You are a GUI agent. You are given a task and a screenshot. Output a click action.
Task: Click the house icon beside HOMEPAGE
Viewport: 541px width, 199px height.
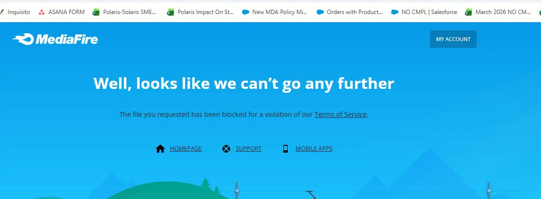coord(160,149)
